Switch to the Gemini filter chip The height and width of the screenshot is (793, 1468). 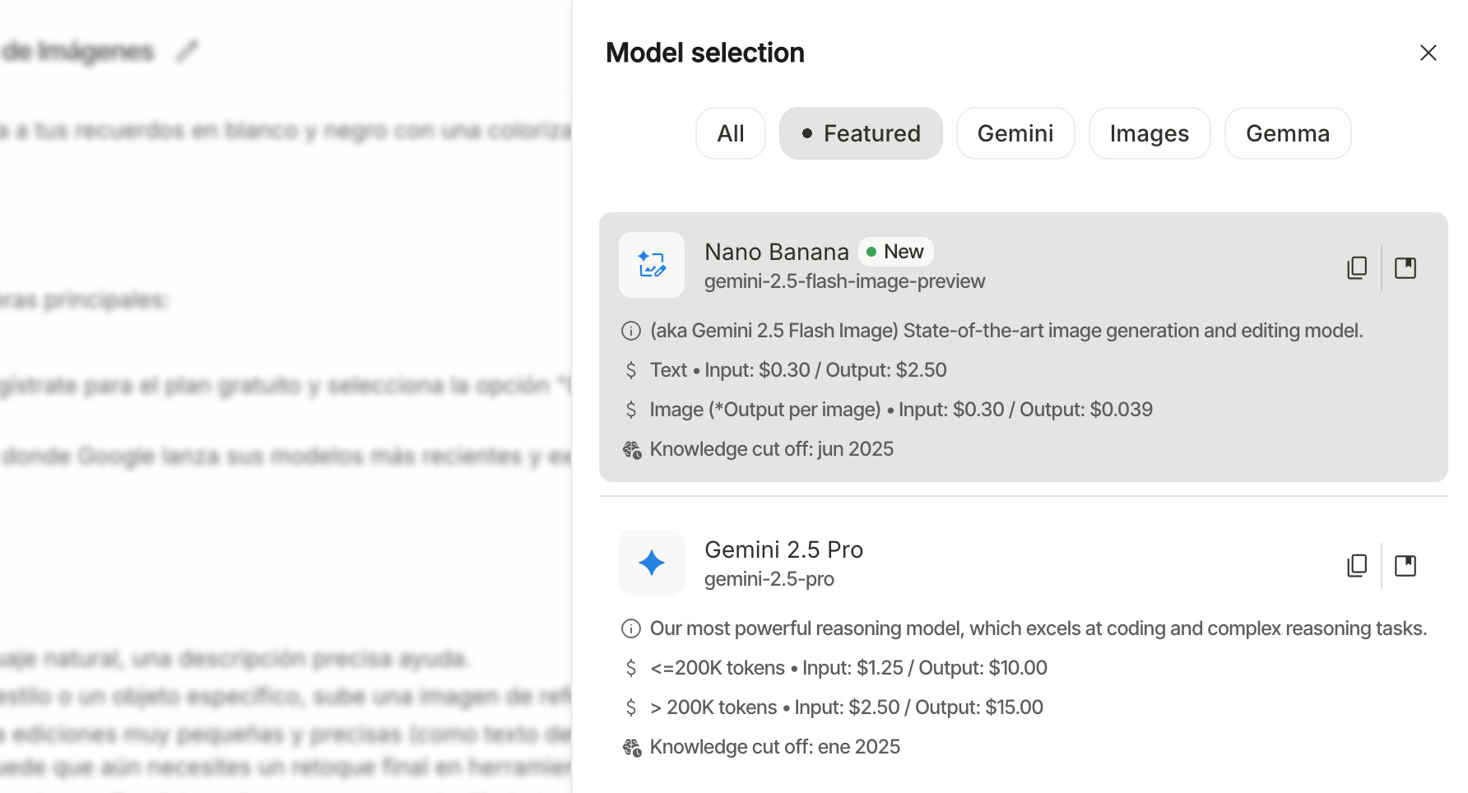[x=1015, y=133]
